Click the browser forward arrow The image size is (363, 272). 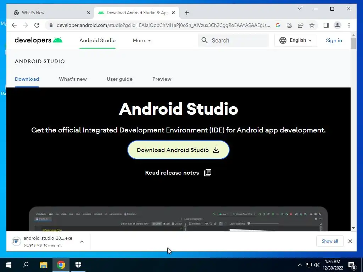click(x=26, y=25)
